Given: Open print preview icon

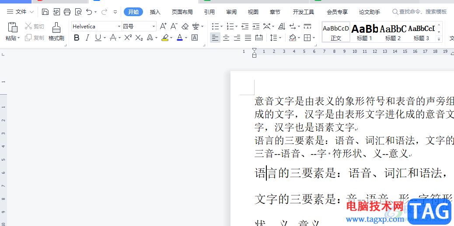Looking at the screenshot, I should pos(78,12).
